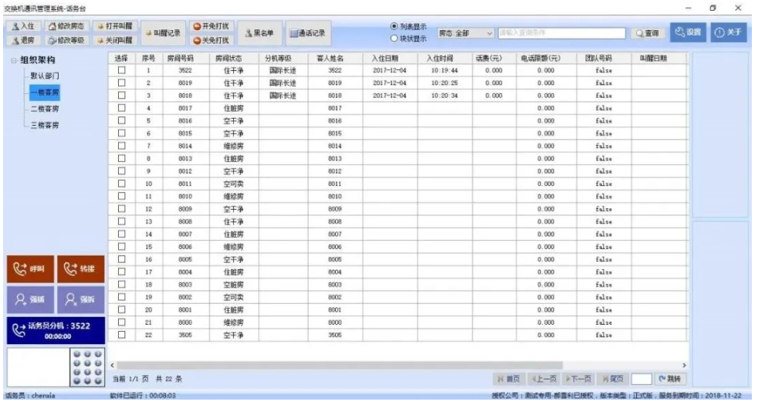Open the 房态:全部 room status dropdown
Image resolution: width=758 pixels, height=405 pixels.
coord(466,33)
